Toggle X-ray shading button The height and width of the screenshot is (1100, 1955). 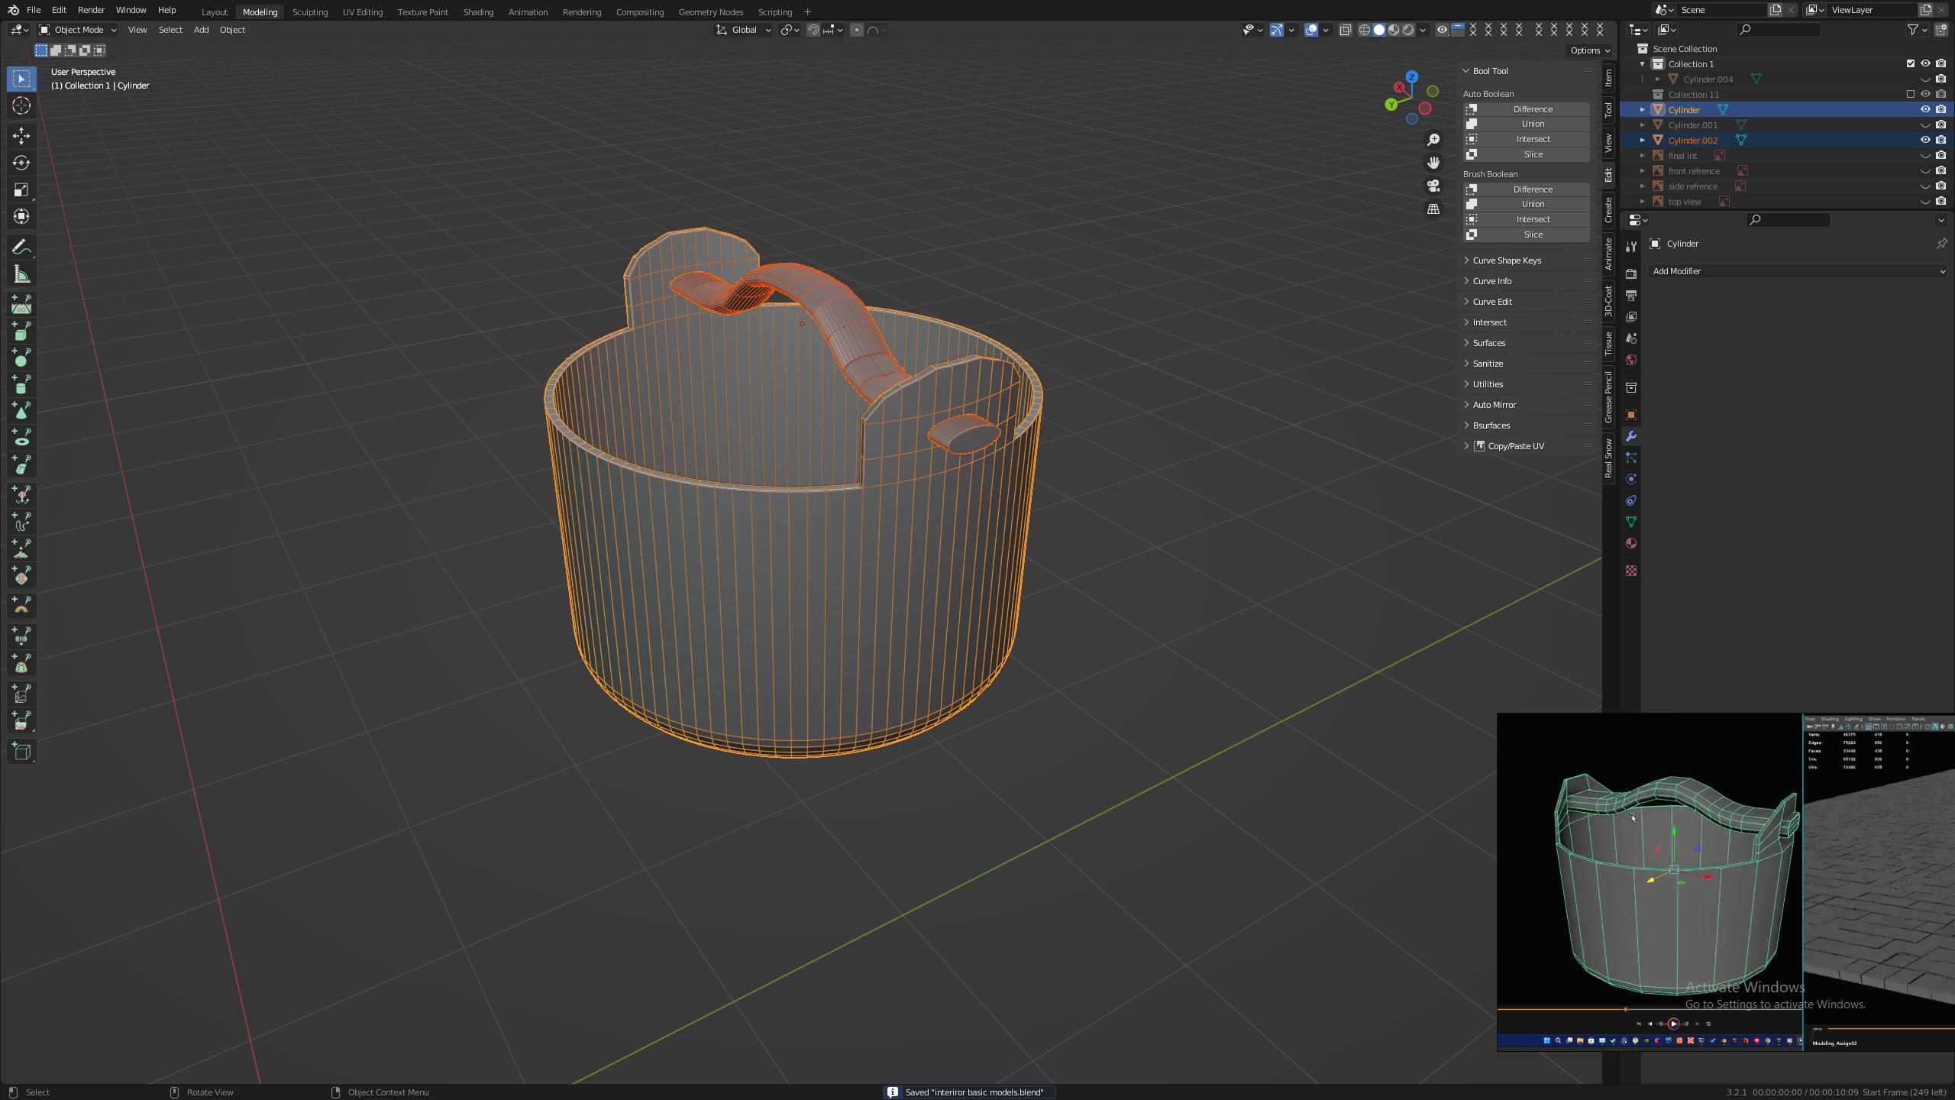[1346, 30]
